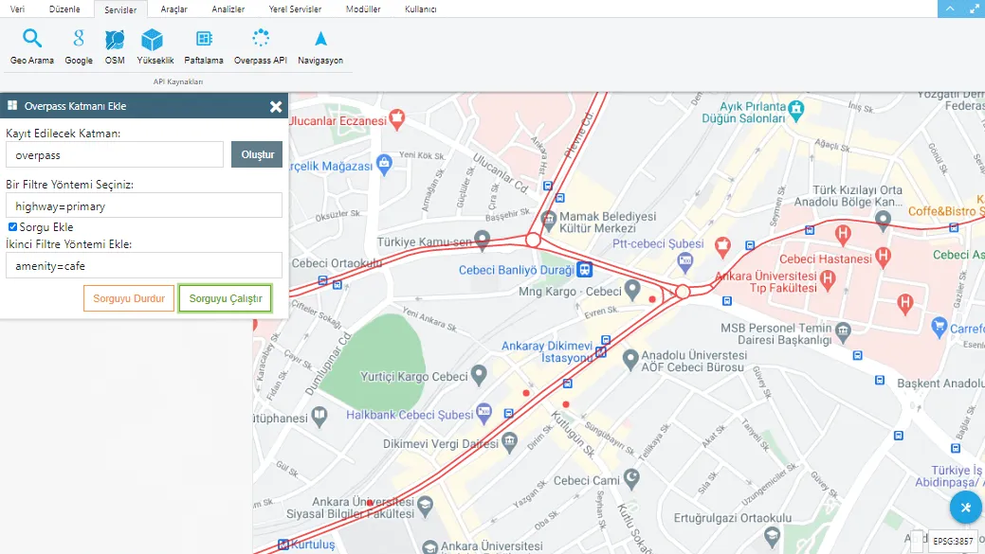This screenshot has width=985, height=554.
Task: Open the Yükseklik elevation tool
Action: click(155, 46)
